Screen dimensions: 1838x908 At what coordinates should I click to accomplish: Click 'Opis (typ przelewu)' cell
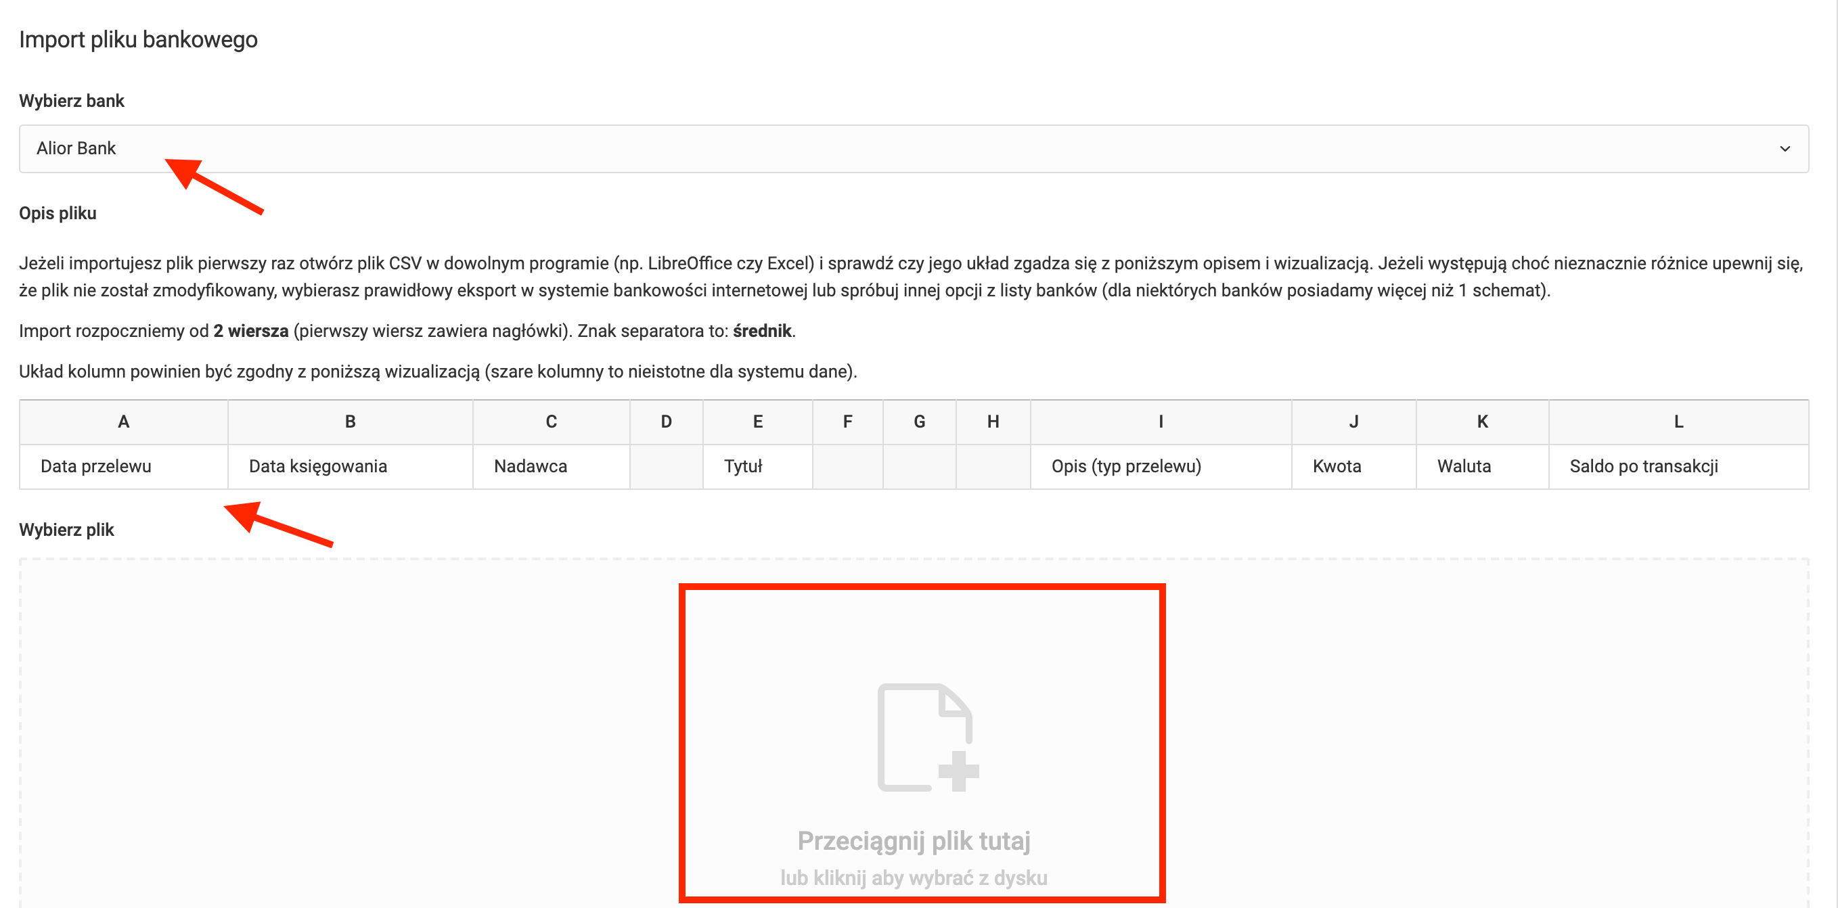[x=1126, y=466]
